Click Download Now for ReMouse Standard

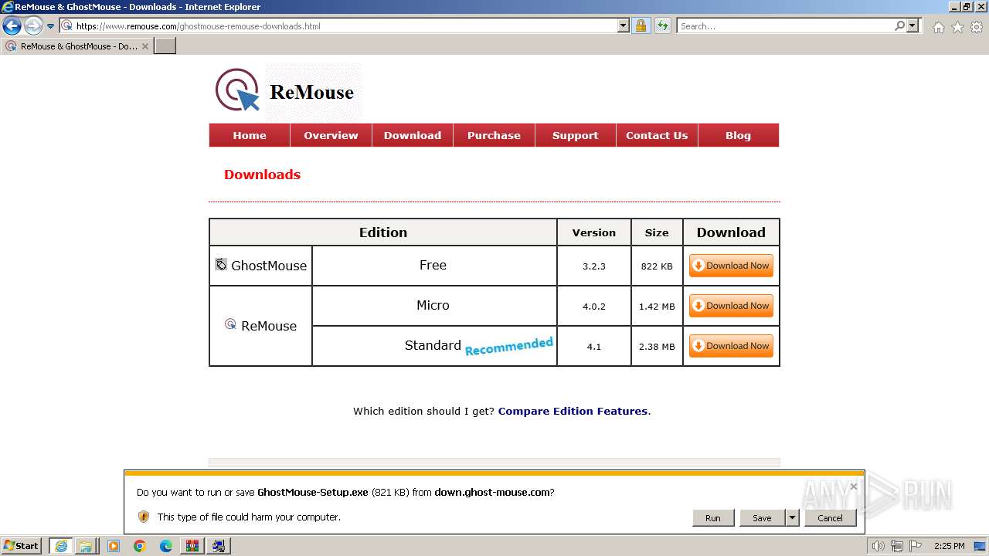coord(731,346)
